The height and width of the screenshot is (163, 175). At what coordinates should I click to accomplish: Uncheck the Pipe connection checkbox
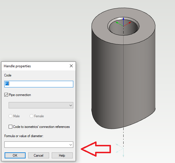coord(6,95)
